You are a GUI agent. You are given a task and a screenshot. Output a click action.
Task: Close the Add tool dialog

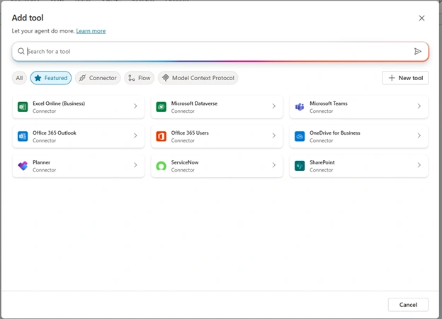(x=421, y=18)
